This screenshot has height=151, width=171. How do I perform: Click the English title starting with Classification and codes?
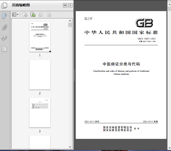pyautogui.click(x=121, y=72)
